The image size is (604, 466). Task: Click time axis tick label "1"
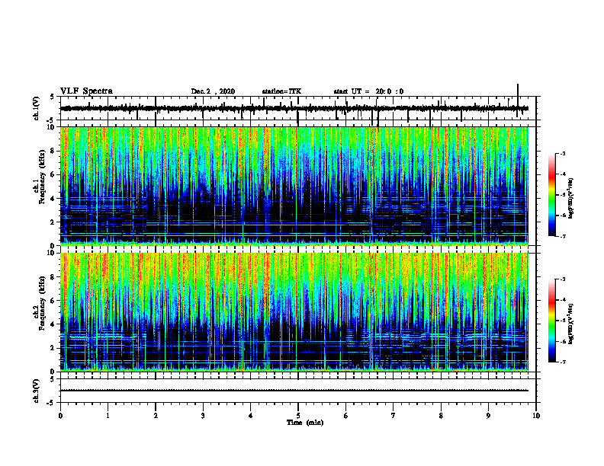click(x=108, y=416)
